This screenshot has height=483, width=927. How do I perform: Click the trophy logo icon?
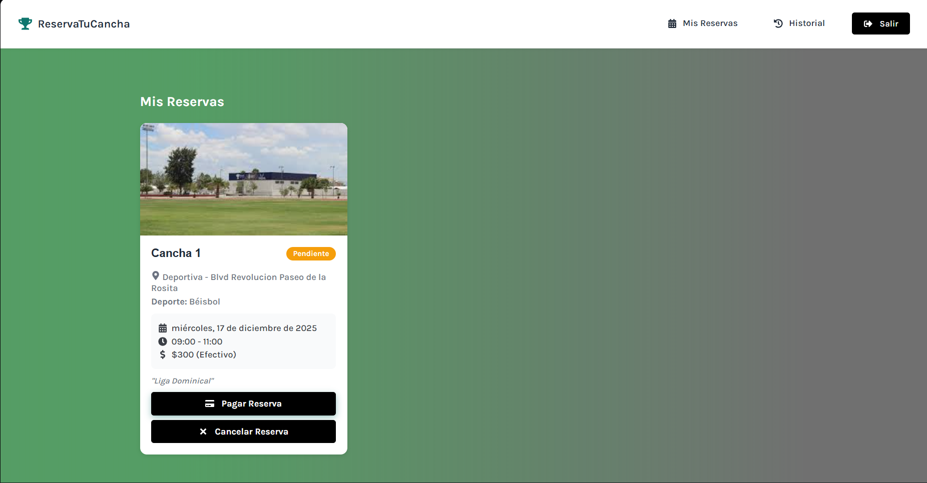25,23
